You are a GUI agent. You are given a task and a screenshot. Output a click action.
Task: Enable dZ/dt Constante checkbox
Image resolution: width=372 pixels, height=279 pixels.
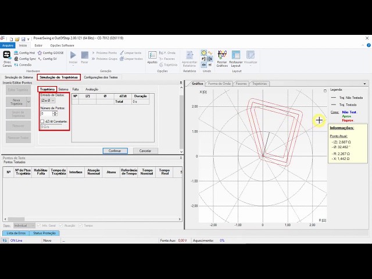(42, 121)
